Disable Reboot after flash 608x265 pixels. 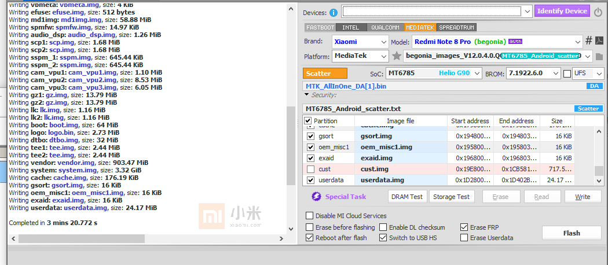tap(309, 237)
